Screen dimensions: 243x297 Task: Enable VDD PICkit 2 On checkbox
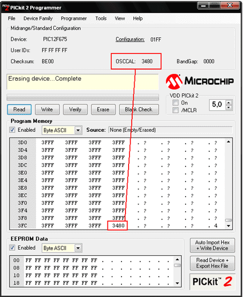(x=175, y=103)
